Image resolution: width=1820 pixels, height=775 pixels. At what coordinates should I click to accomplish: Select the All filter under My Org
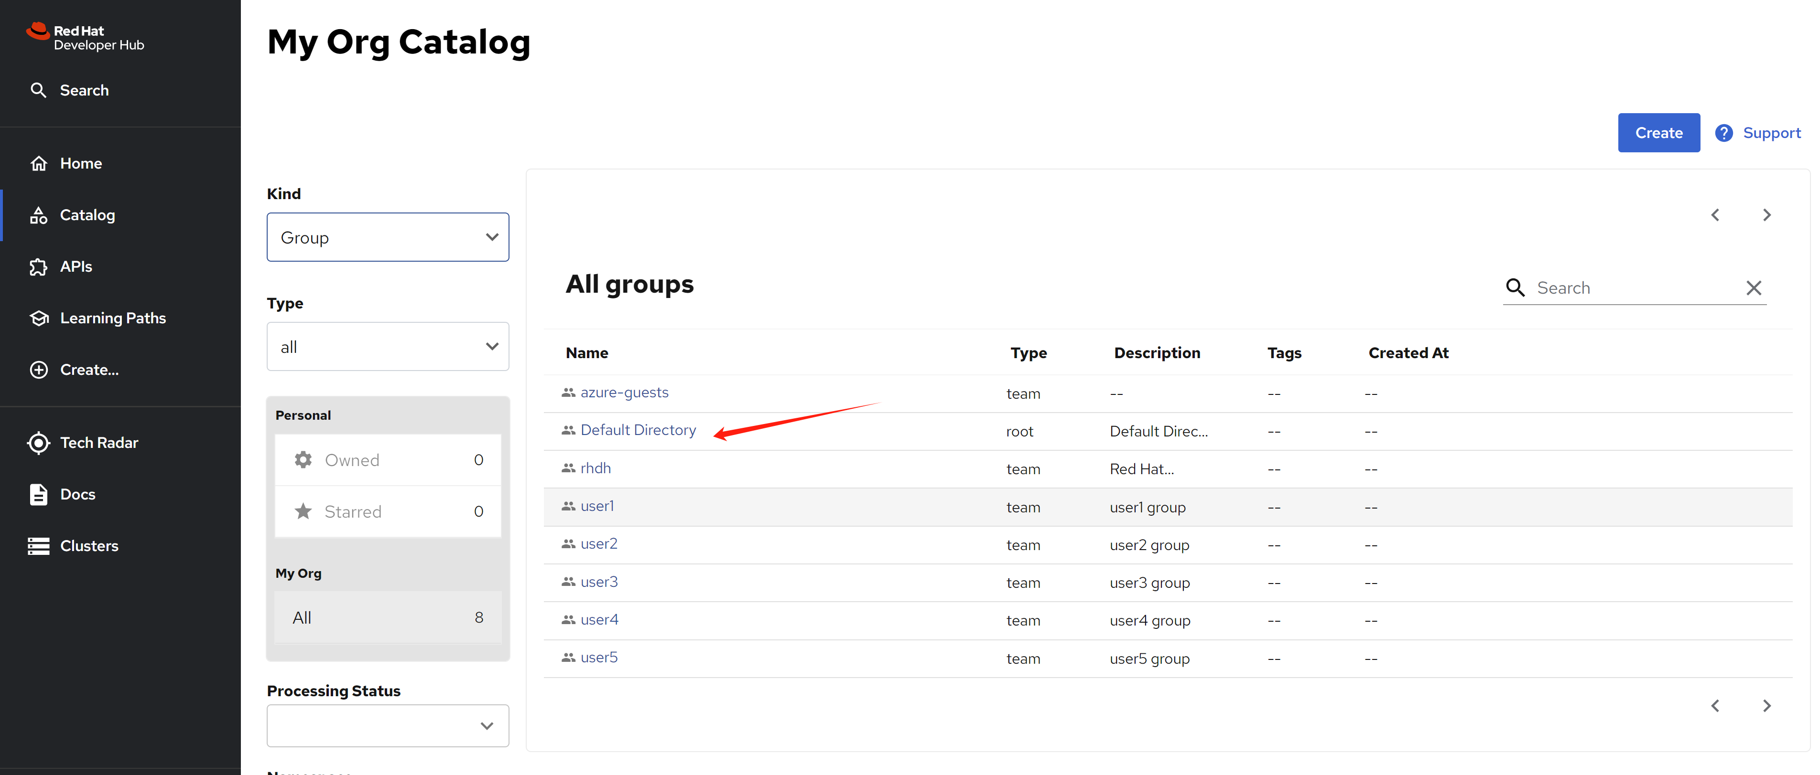coord(387,617)
